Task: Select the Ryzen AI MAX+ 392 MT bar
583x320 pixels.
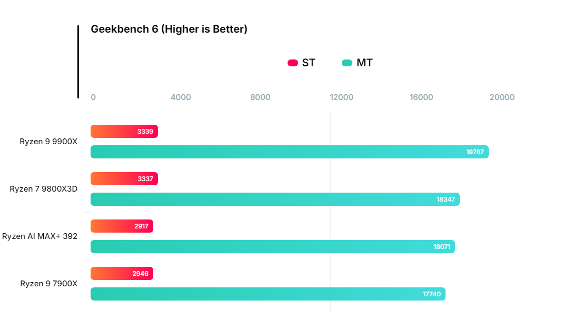Action: pos(272,247)
